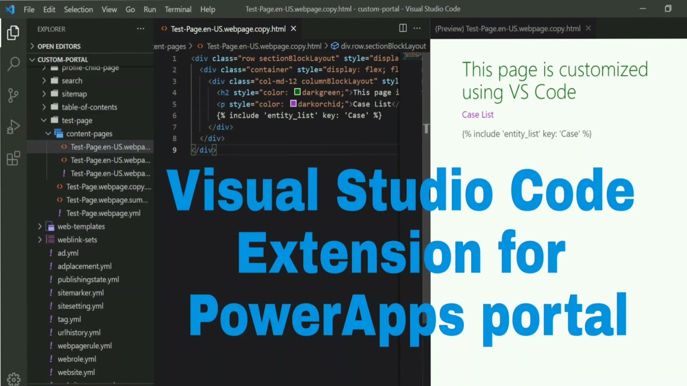Close the Test-Page.en-US.webpage.copy.html editor tab
The height and width of the screenshot is (386, 687).
(293, 29)
